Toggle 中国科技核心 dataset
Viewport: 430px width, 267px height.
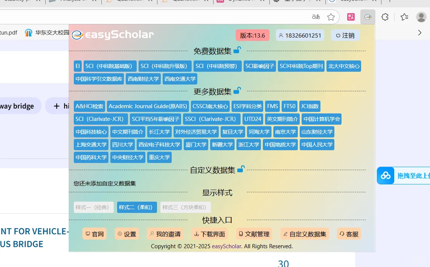[91, 132]
